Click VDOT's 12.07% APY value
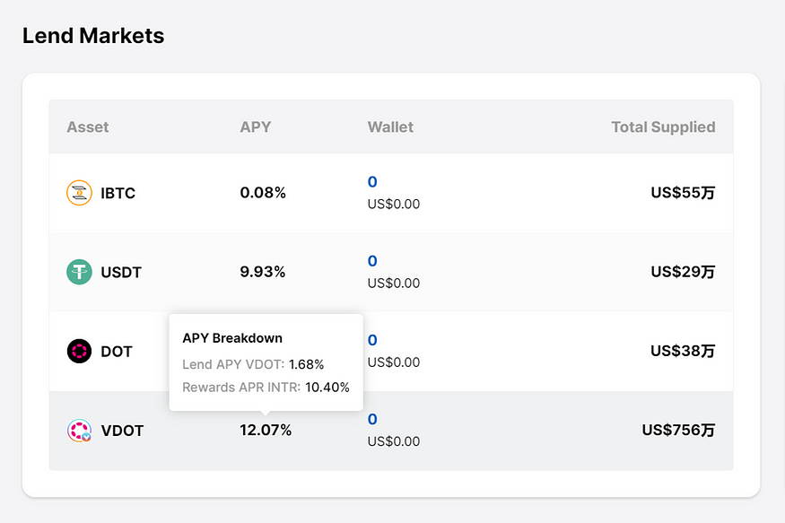785x523 pixels. 266,430
